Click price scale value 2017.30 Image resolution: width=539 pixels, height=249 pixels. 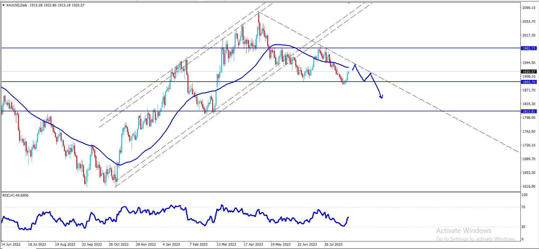tap(529, 35)
